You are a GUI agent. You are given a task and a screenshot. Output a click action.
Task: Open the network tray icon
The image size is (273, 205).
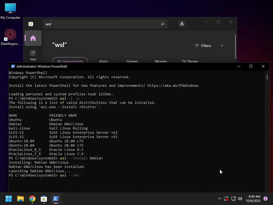tap(233, 199)
